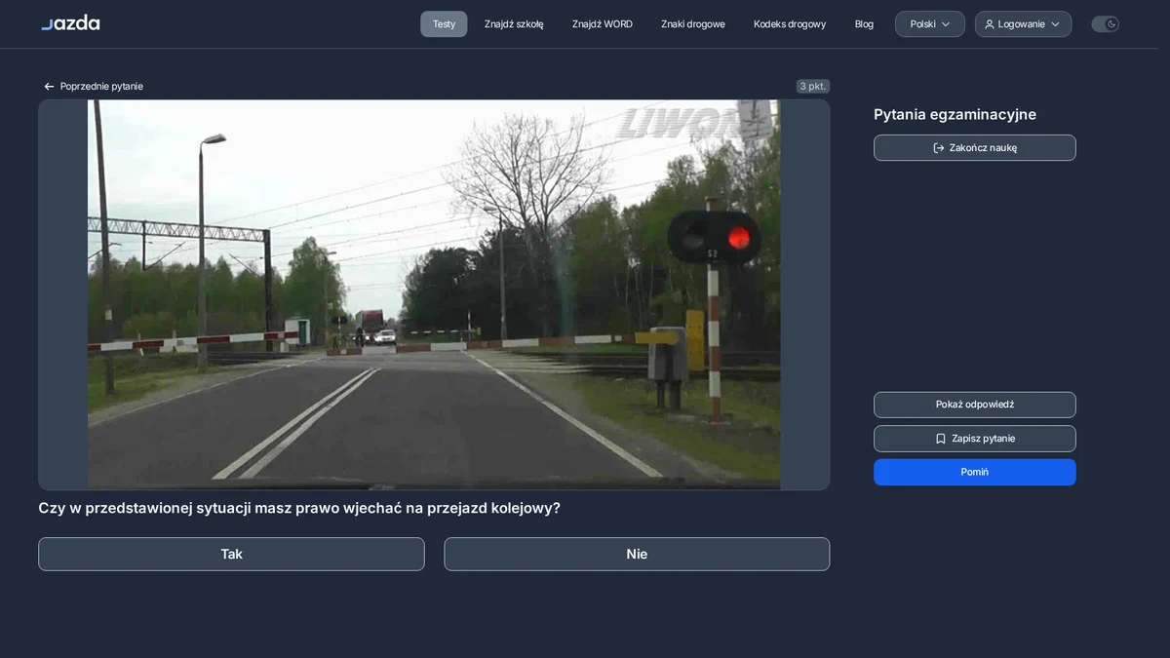Click the exit icon in Zakończ naukę
The width and height of the screenshot is (1170, 658).
[x=939, y=148]
